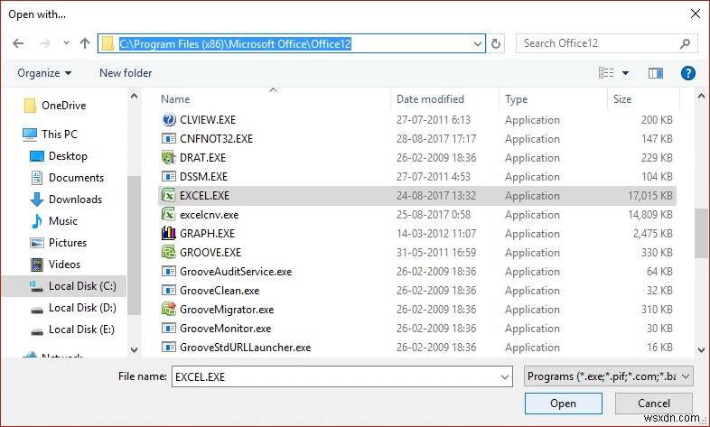Select Downloads in the navigation pane
This screenshot has height=427, width=710.
point(75,199)
